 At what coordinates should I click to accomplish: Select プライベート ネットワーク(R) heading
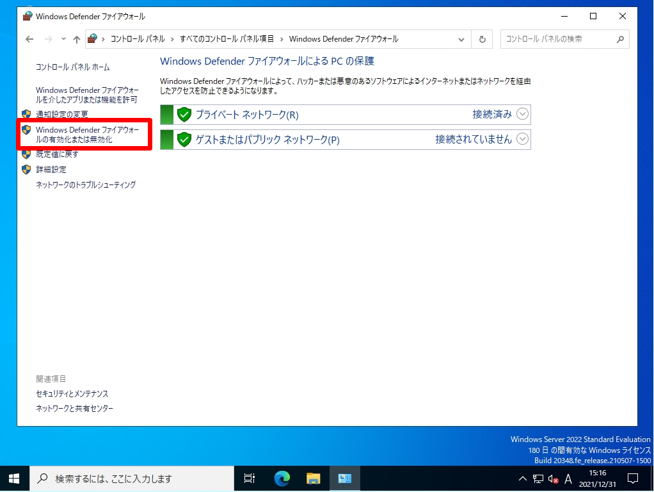[x=247, y=115]
